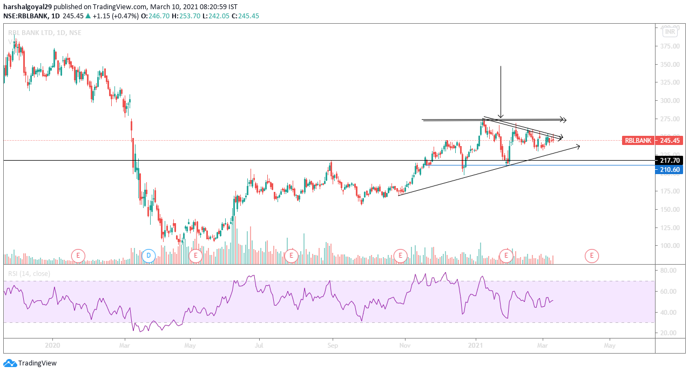
Task: Click the 60.00 RSI scale label
Action: tap(667, 292)
